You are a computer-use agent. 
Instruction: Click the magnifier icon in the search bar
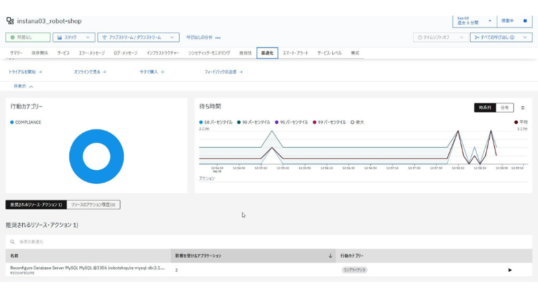pyautogui.click(x=12, y=242)
